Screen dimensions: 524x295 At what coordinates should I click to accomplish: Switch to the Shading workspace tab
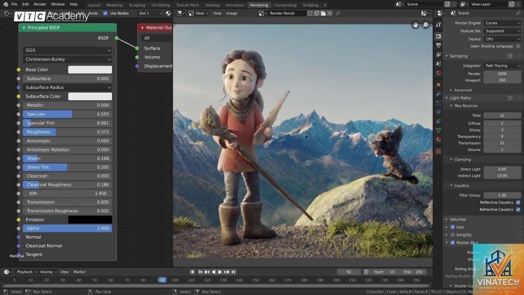pyautogui.click(x=212, y=5)
